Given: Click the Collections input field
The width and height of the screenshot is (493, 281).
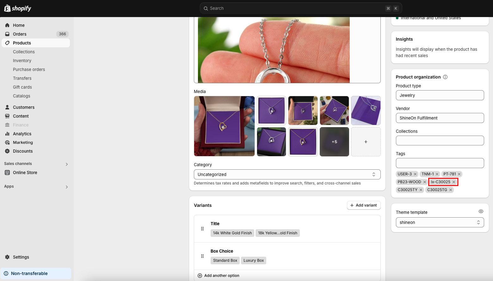Looking at the screenshot, I should [x=440, y=141].
